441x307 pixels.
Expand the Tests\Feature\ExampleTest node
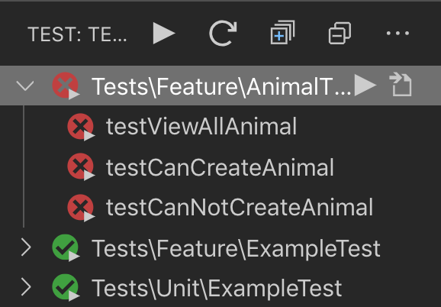click(x=26, y=247)
